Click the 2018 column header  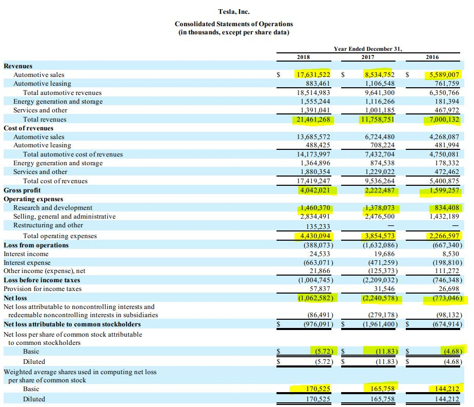304,57
